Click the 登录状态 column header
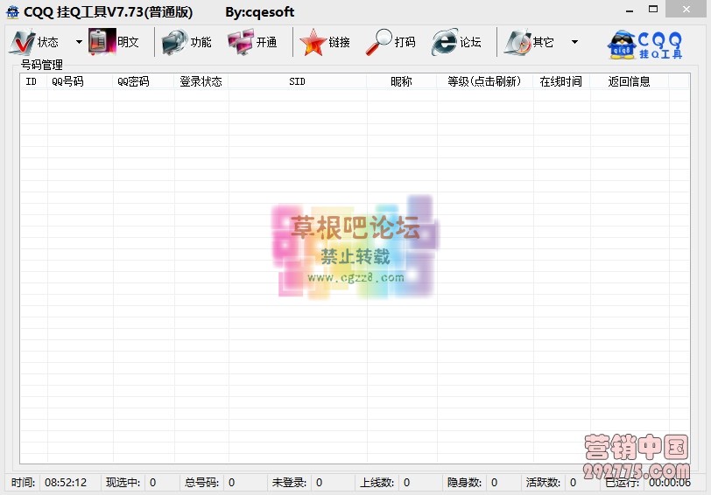This screenshot has width=711, height=495. pos(201,81)
